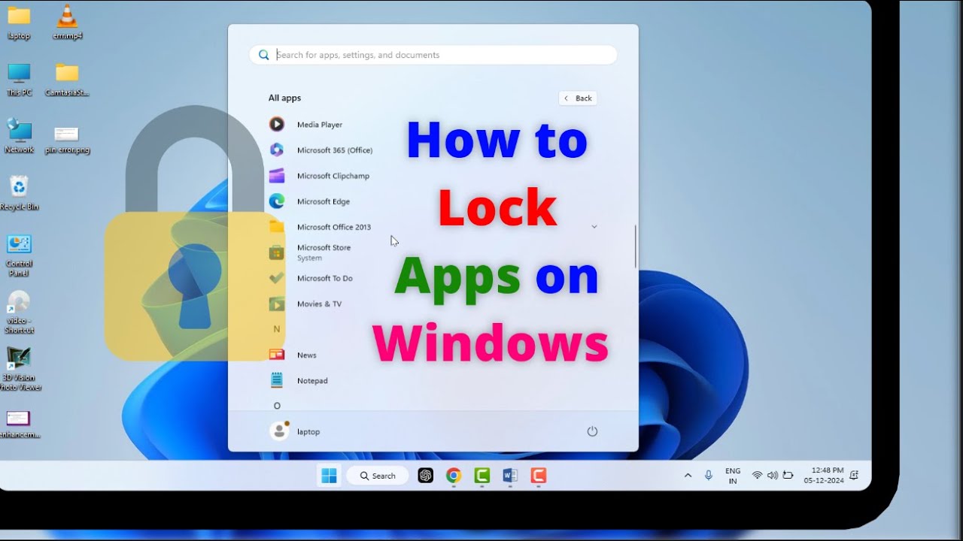Click the Windows Start button on taskbar

coord(329,476)
